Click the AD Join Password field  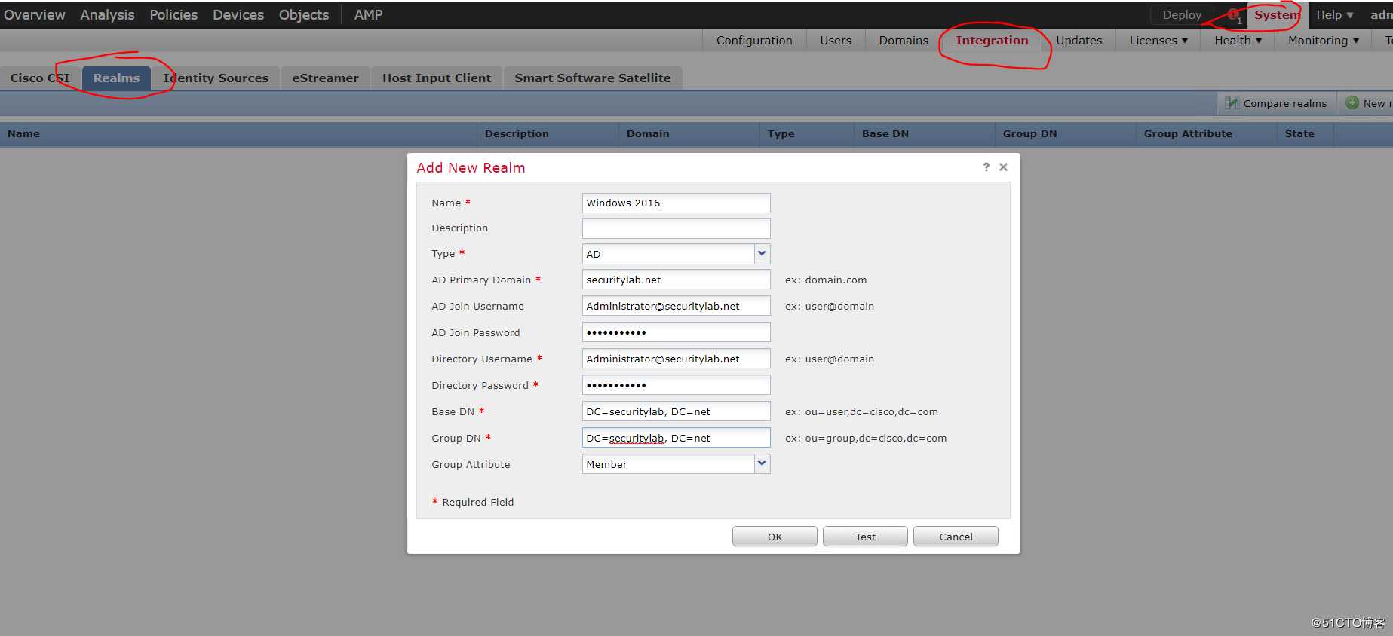tap(676, 332)
